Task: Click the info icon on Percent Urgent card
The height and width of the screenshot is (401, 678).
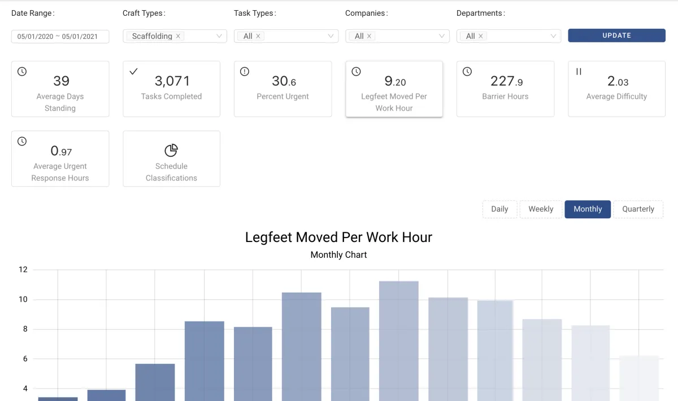Action: pos(244,72)
